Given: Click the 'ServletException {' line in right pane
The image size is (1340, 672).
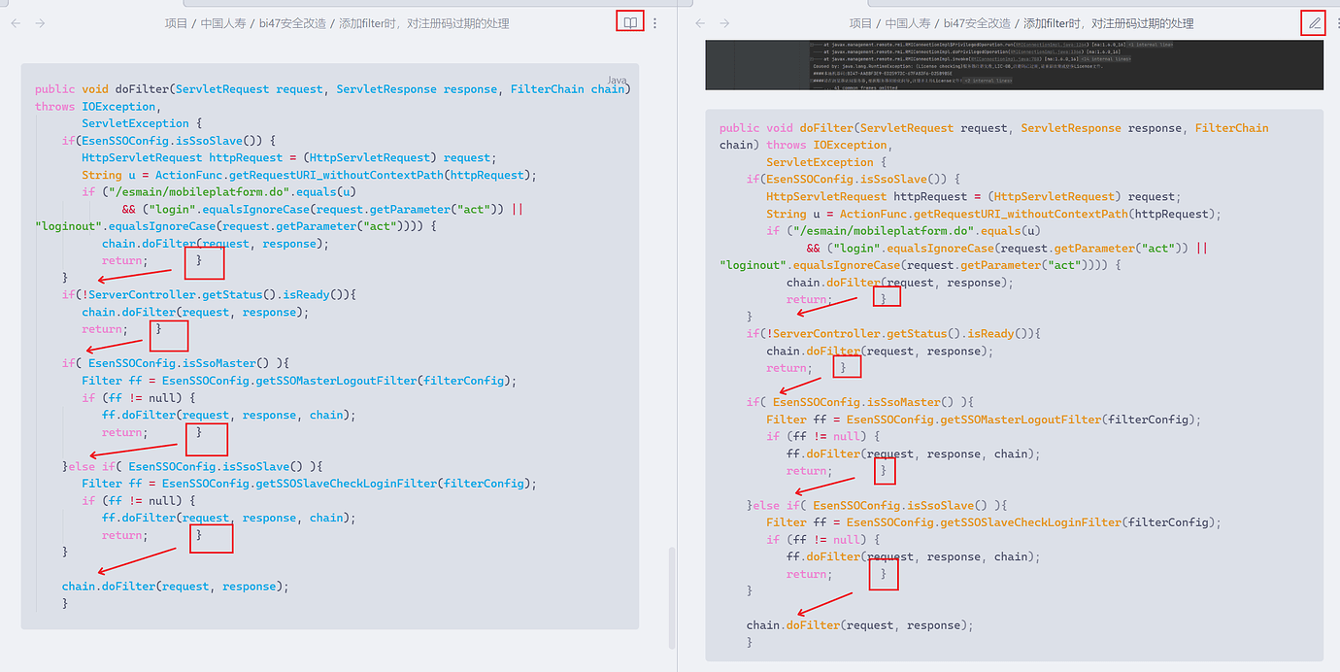Looking at the screenshot, I should pos(826,162).
